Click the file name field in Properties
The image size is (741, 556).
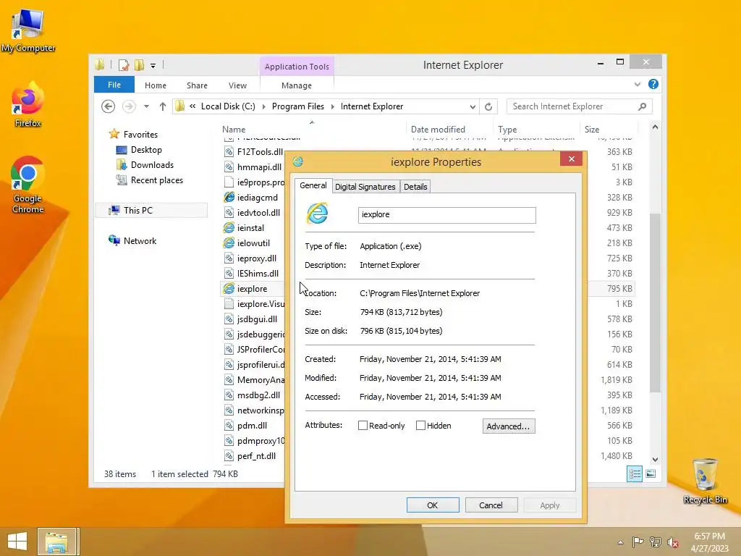(x=446, y=214)
